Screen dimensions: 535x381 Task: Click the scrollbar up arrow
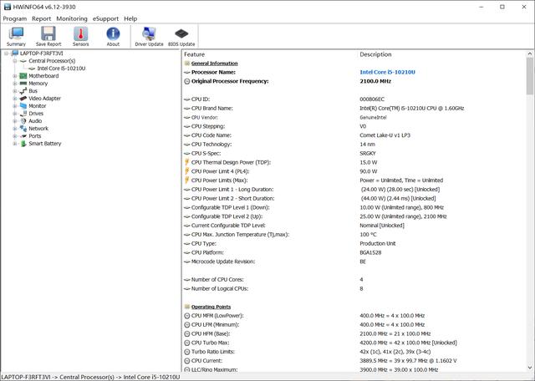[x=530, y=53]
